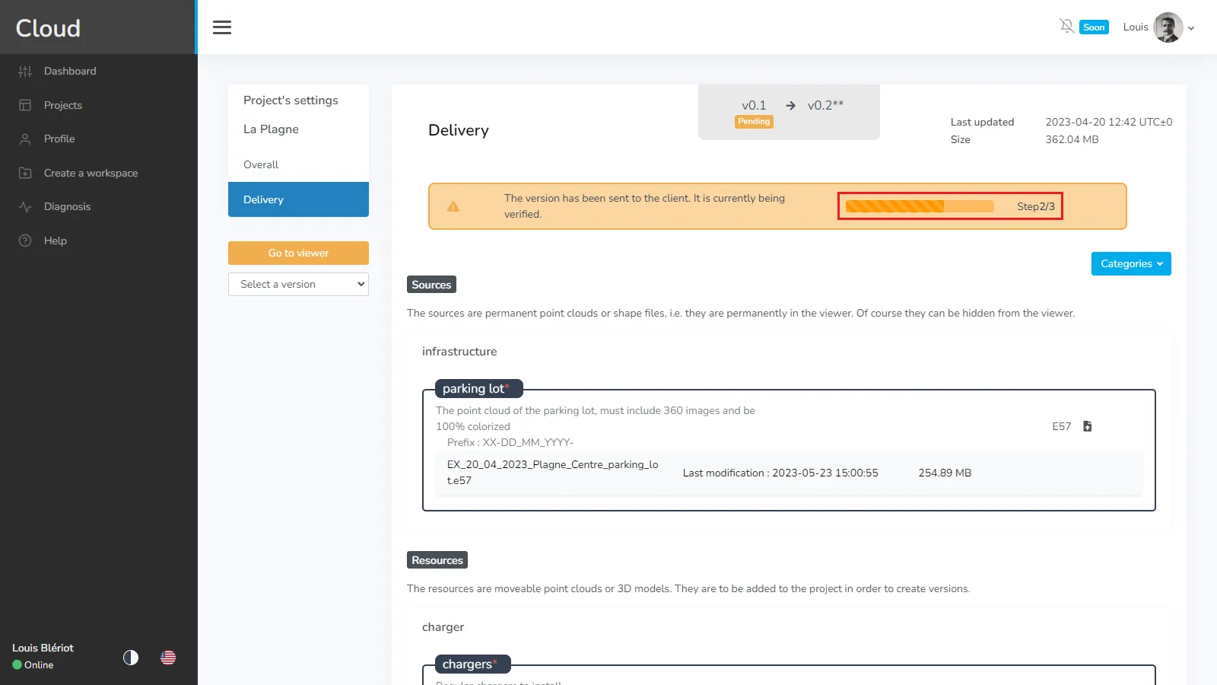Select Create a workspace in the sidebar
1217x685 pixels.
(x=91, y=173)
